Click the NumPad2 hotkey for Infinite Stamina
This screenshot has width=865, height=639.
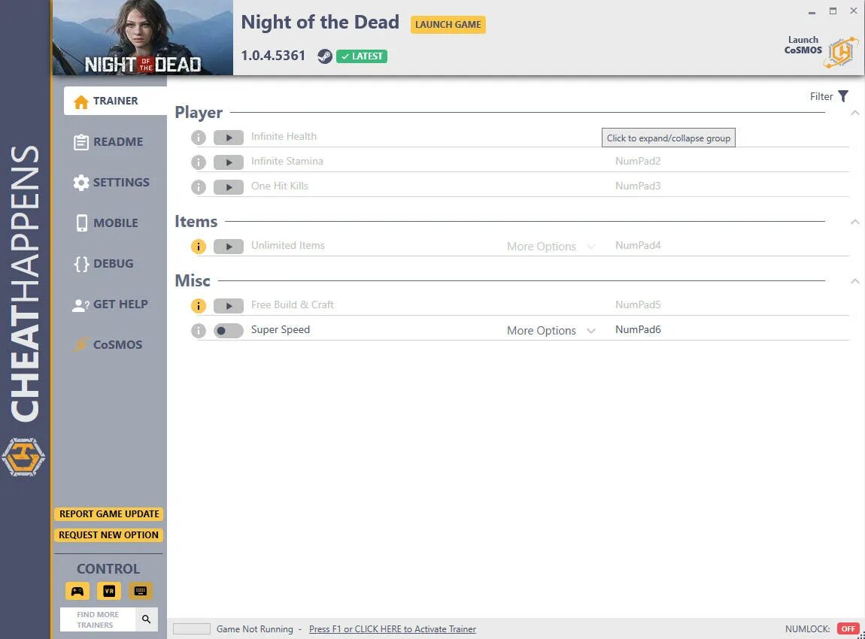[638, 161]
